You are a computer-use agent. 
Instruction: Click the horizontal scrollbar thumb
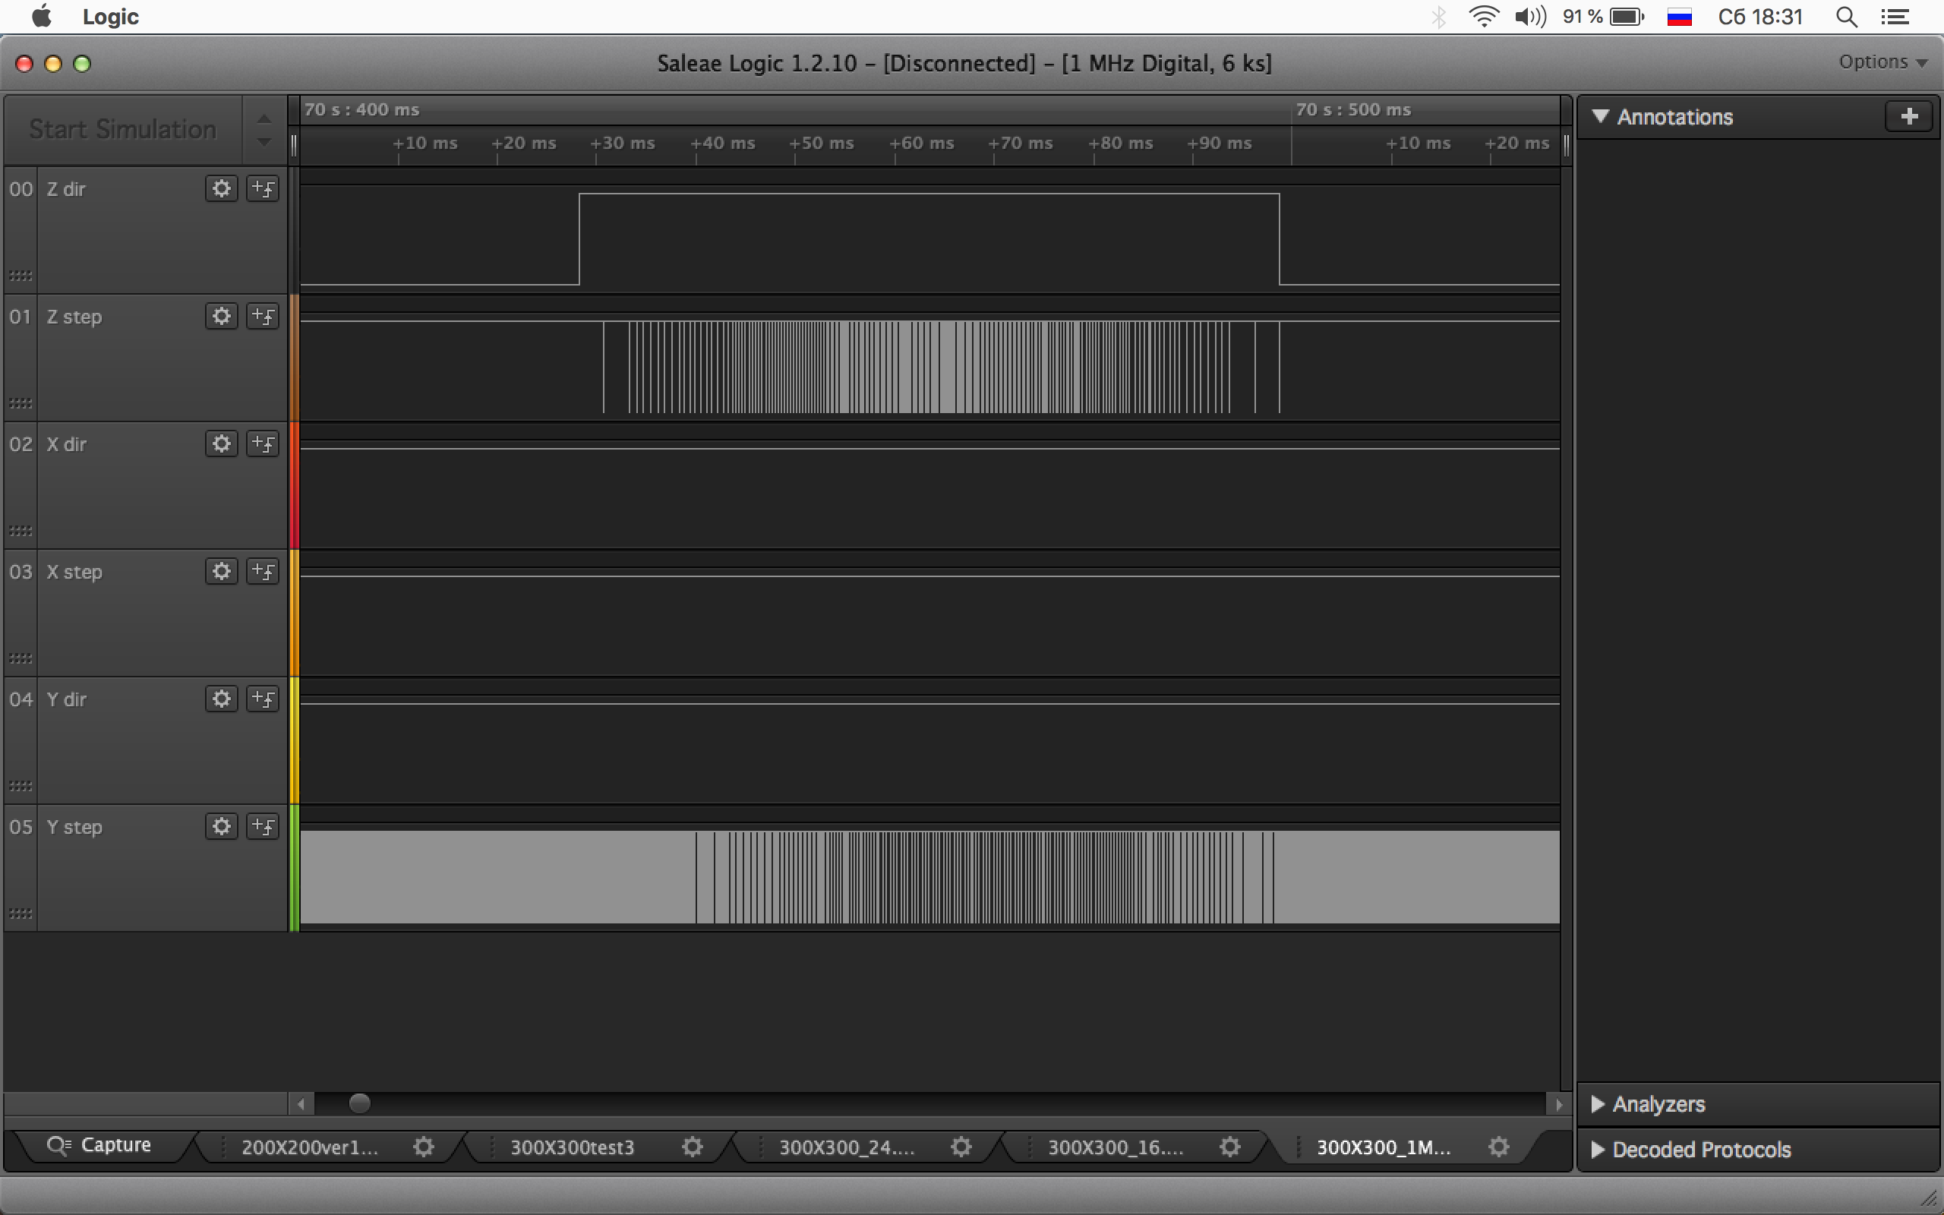(359, 1103)
